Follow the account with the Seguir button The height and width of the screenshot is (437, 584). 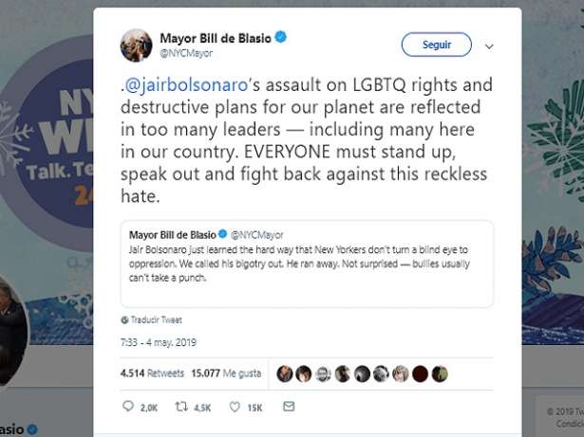(x=436, y=45)
